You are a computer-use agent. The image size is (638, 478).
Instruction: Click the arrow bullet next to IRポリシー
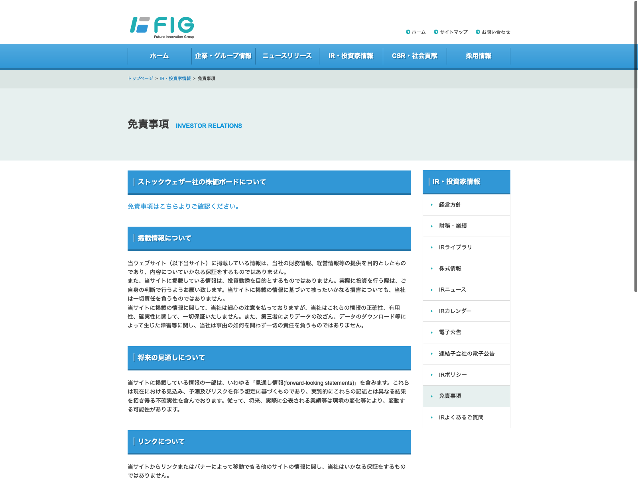coord(432,375)
